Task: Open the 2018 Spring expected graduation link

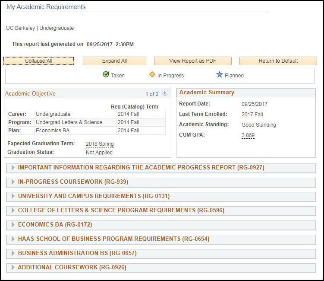Action: (x=100, y=144)
